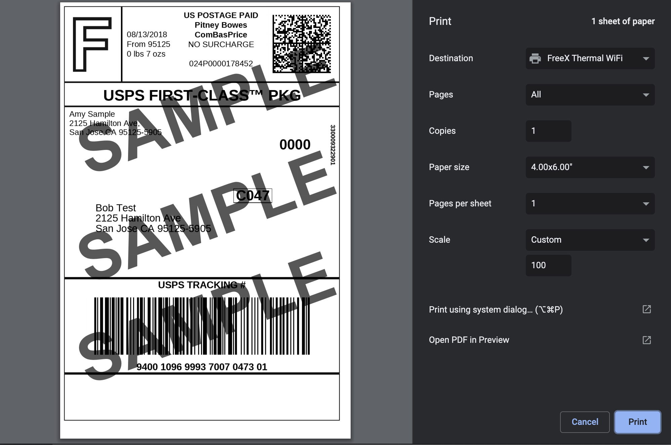Click the 'Bob Test' recipient name

click(x=116, y=208)
